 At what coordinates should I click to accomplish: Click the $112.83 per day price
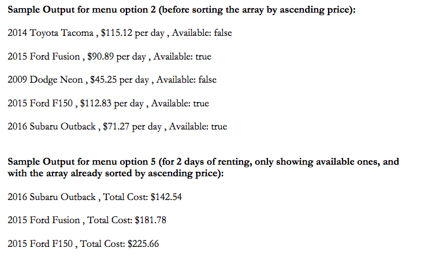point(112,103)
